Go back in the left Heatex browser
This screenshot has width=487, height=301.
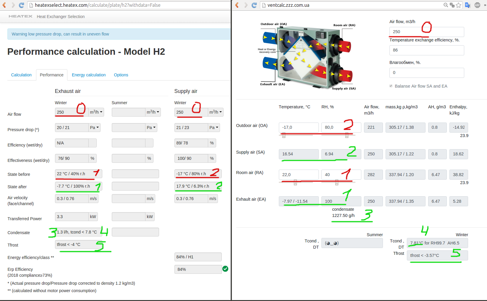pos(4,5)
